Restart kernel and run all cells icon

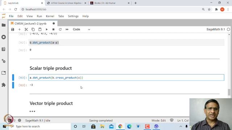(x=67, y=30)
